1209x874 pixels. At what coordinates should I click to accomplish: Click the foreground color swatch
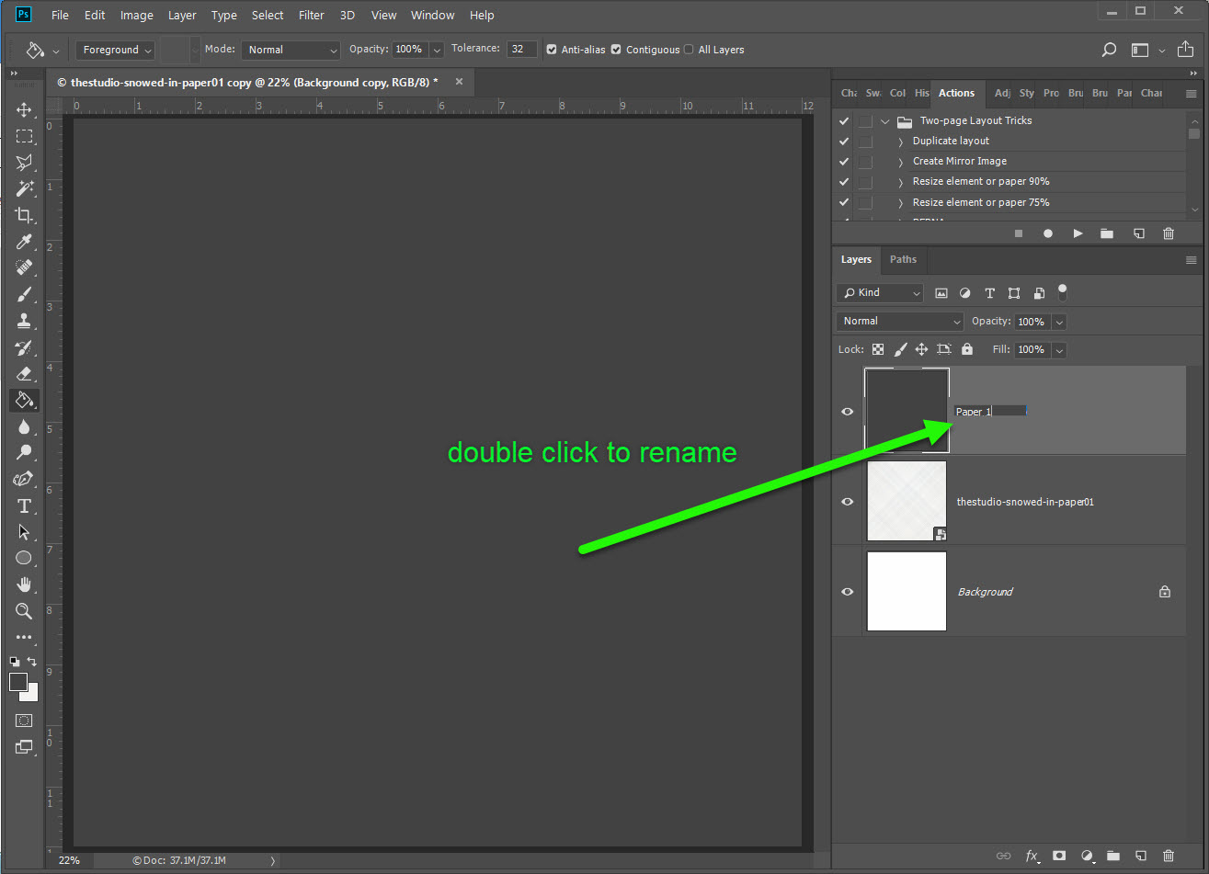coord(18,682)
